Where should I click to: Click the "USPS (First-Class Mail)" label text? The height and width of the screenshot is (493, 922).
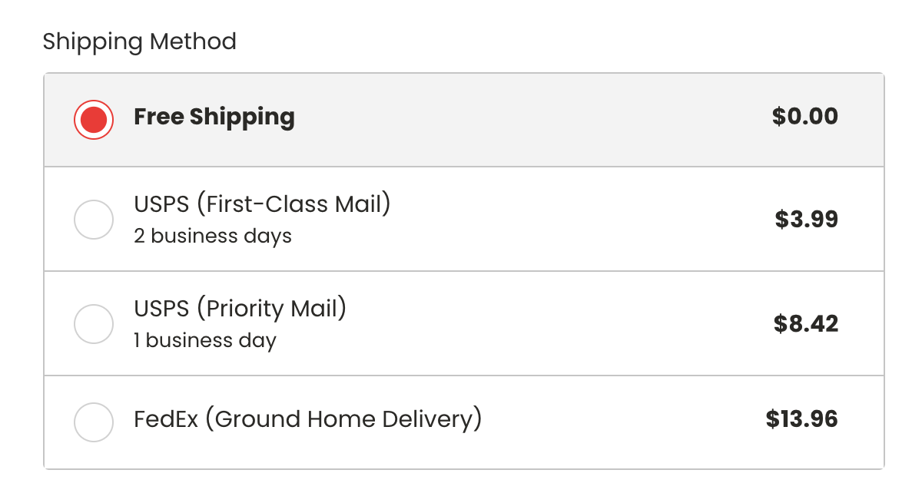262,205
